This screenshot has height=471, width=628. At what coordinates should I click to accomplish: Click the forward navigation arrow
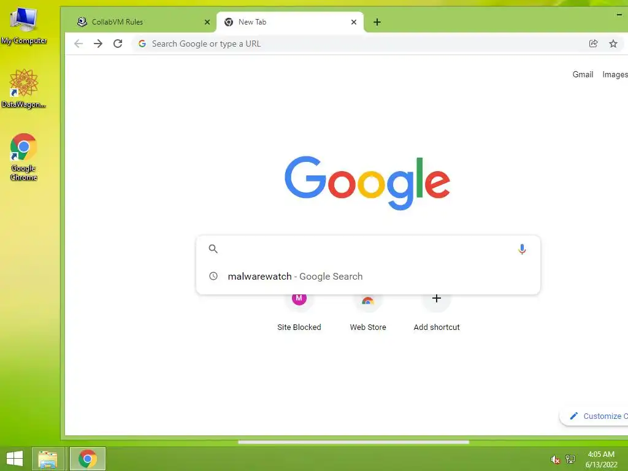[98, 44]
